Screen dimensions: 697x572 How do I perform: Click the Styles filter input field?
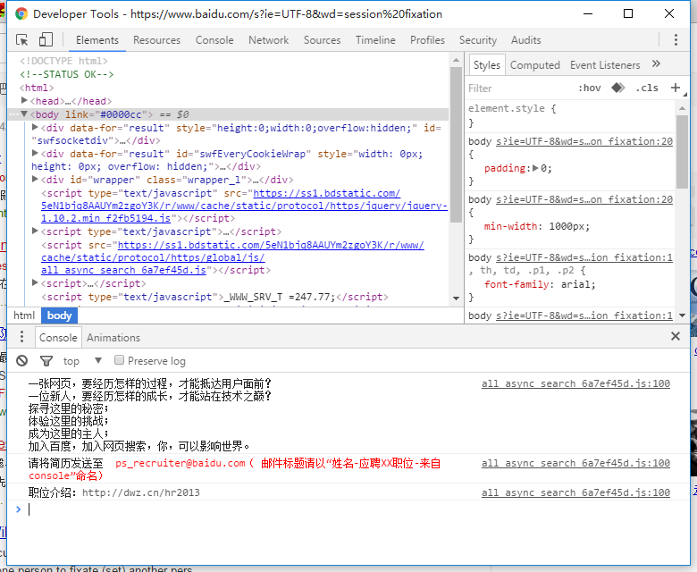point(516,88)
